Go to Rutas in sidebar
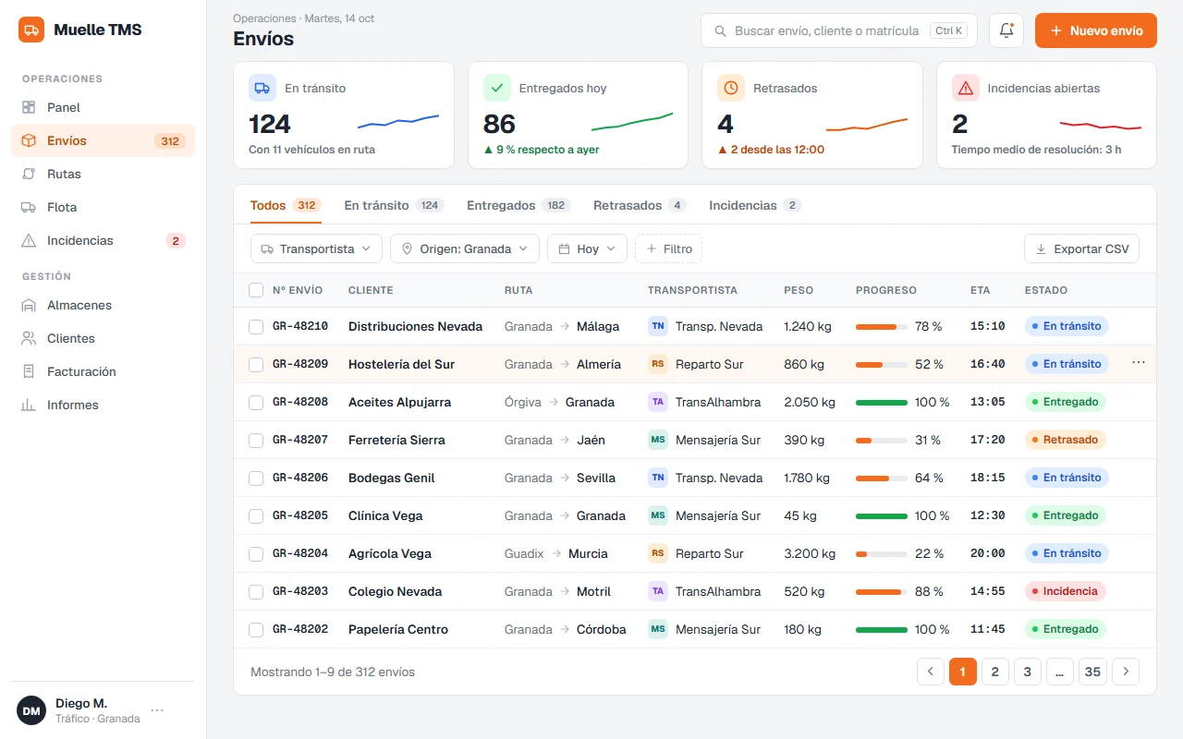1183x739 pixels. tap(103, 174)
